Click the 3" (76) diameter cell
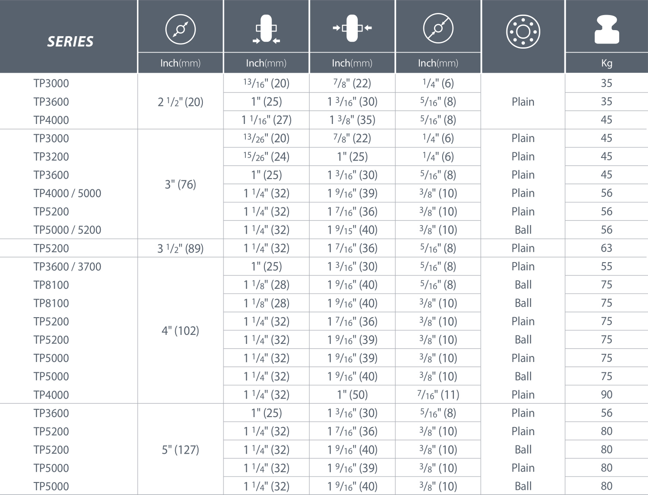The width and height of the screenshot is (648, 495). point(180,184)
